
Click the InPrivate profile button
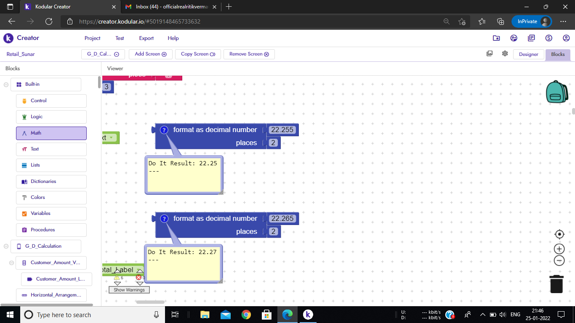[532, 21]
